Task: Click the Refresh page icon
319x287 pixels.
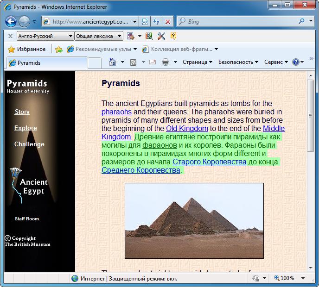Action: [x=156, y=21]
